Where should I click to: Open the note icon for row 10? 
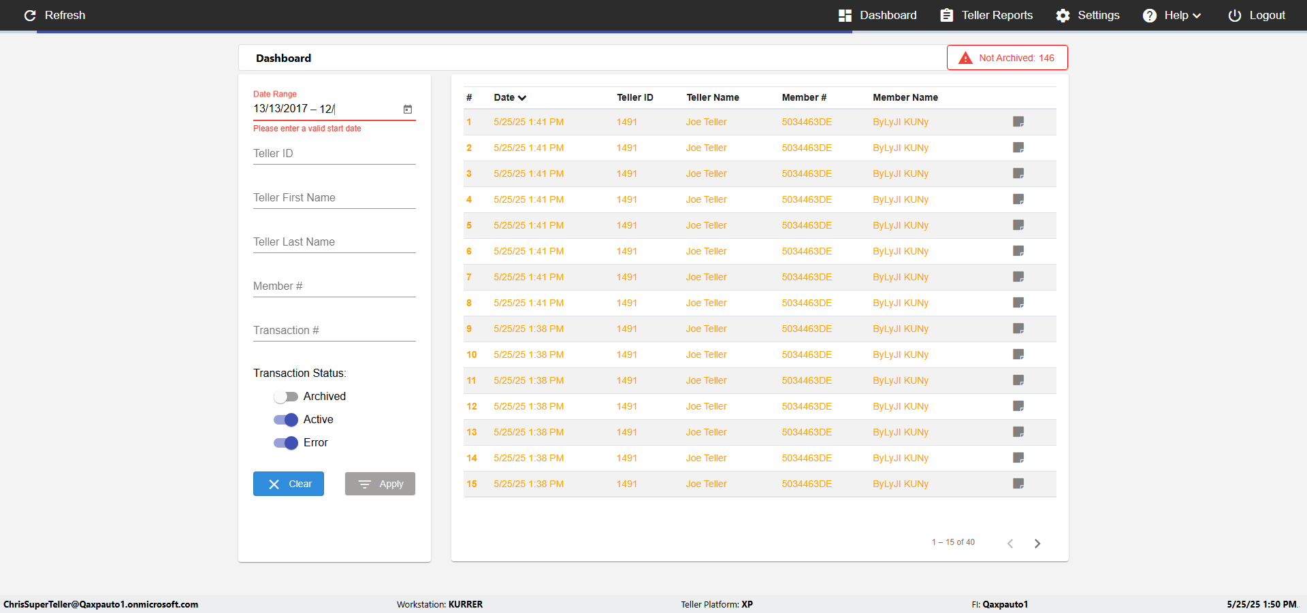coord(1018,354)
